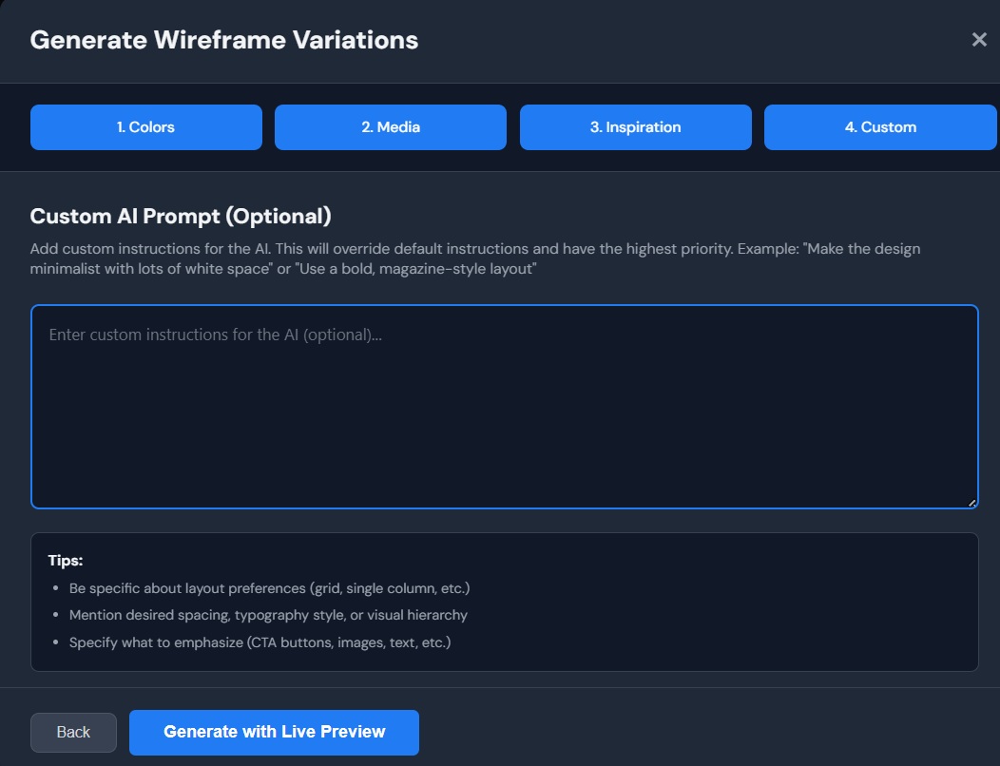Close the Generate Wireframe Variations dialog
1000x766 pixels.
point(979,39)
